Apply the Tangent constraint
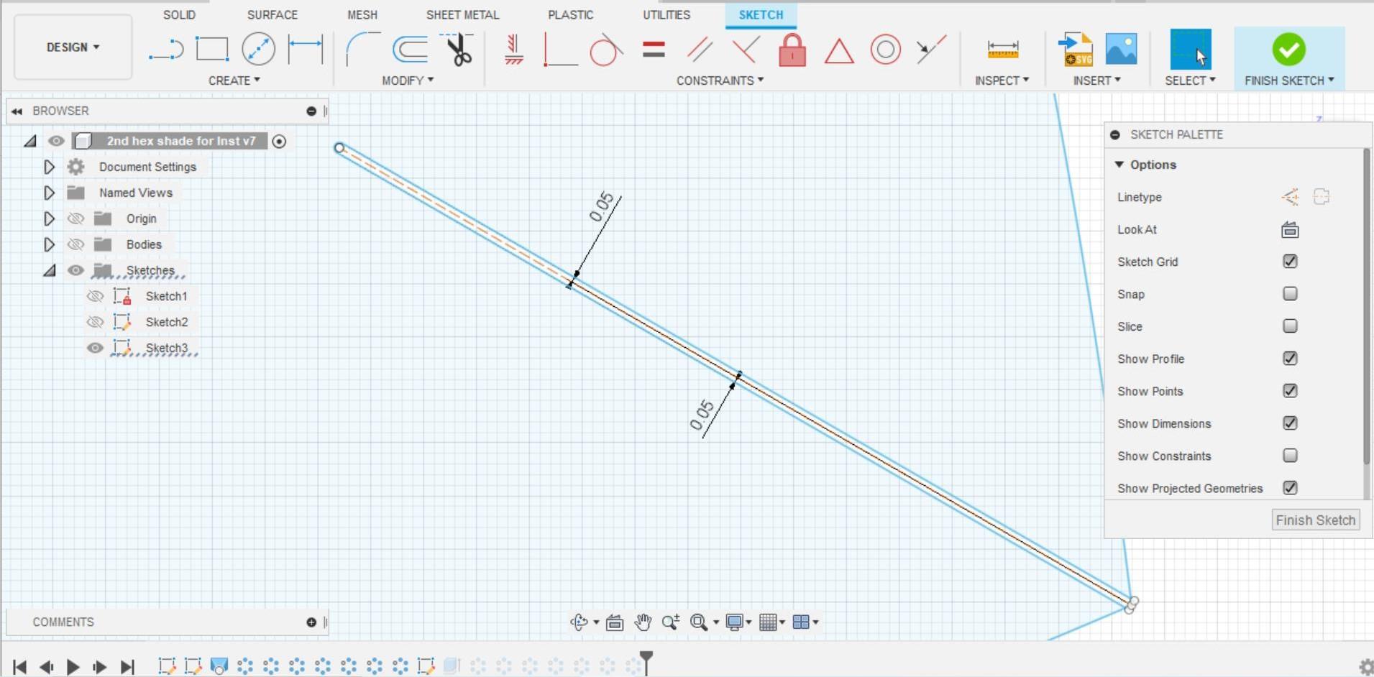Viewport: 1374px width, 677px height. [605, 50]
